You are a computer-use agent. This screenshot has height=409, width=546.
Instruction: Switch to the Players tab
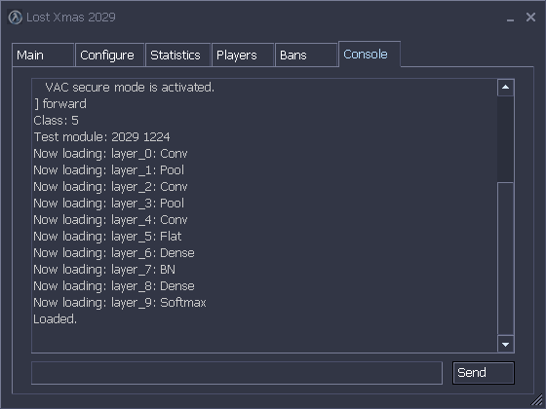point(243,55)
